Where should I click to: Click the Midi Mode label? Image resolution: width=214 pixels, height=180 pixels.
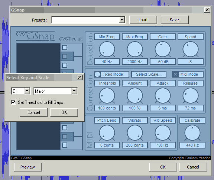pyautogui.click(x=189, y=74)
